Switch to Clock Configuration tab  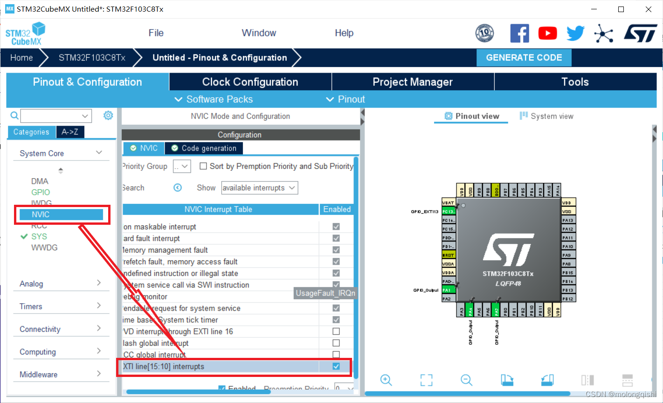coord(250,82)
